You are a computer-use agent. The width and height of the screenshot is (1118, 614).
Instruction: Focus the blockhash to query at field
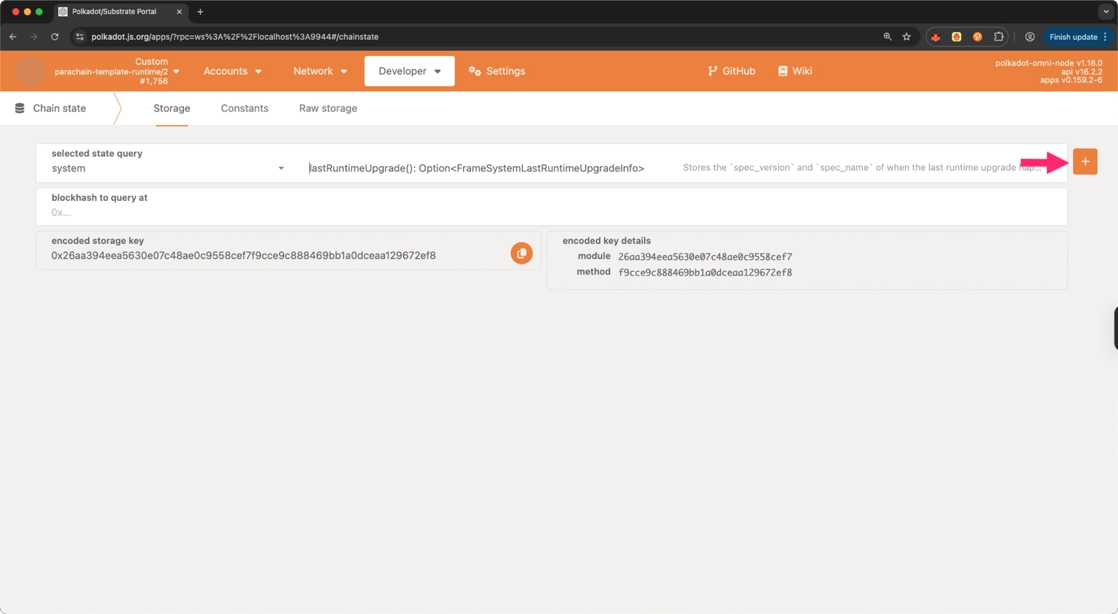[x=552, y=206]
